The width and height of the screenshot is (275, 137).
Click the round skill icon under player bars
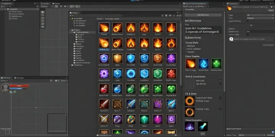[x=15, y=92]
